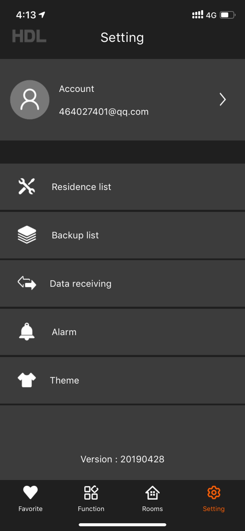Image resolution: width=245 pixels, height=531 pixels.
Task: Tap the t-shirt Theme icon
Action: [27, 380]
